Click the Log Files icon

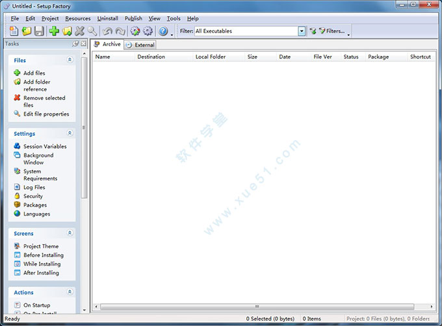click(17, 187)
